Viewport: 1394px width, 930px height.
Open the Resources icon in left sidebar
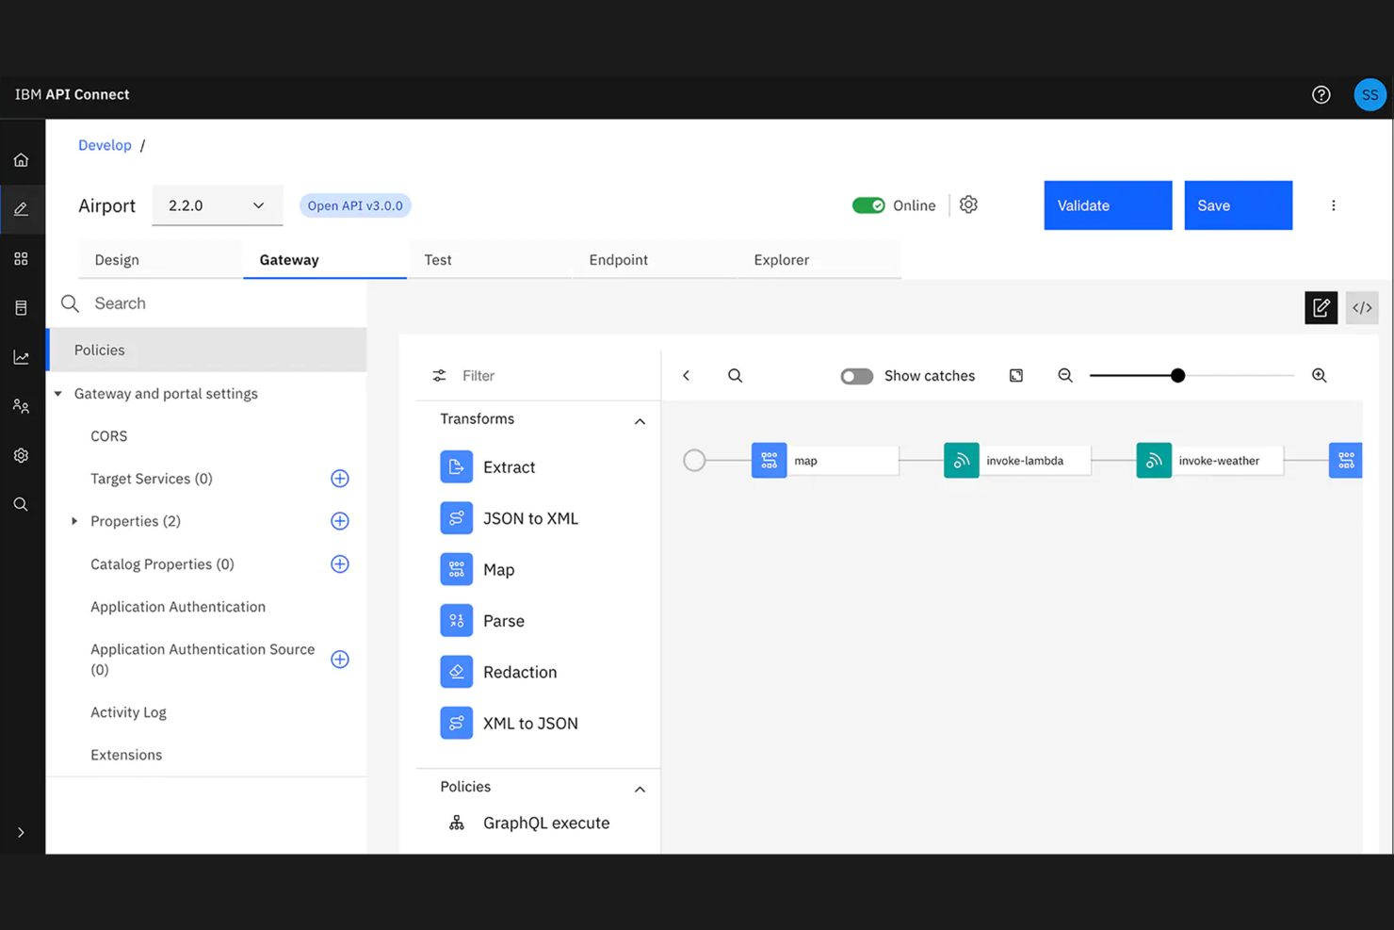coord(21,307)
